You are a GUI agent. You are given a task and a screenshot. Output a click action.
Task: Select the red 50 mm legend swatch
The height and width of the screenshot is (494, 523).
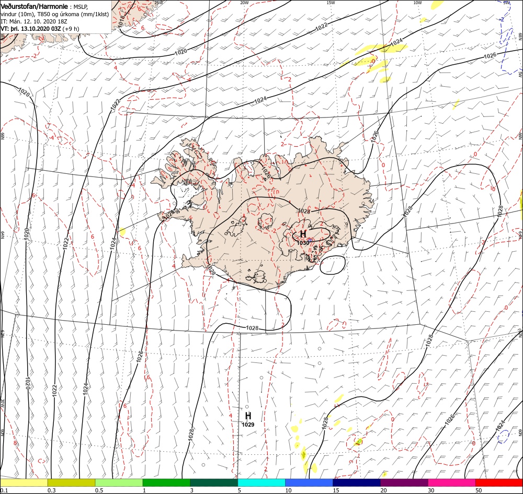(x=499, y=483)
